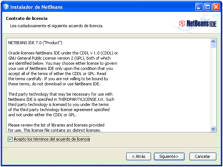Image resolution: width=223 pixels, height=167 pixels.
Task: Click the line mentioning THIRDPARTYLICENSE.txt
Action: 61,99
